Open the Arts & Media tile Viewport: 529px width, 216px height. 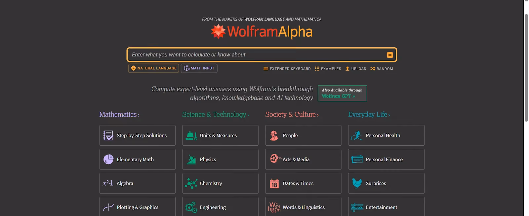point(303,159)
